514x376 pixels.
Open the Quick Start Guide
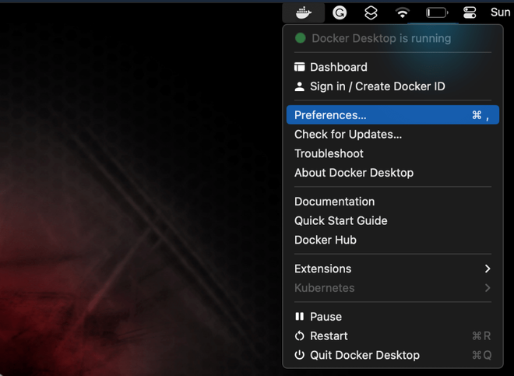coord(393,220)
